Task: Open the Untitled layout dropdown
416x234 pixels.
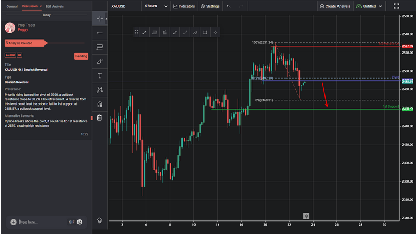Action: (x=369, y=6)
